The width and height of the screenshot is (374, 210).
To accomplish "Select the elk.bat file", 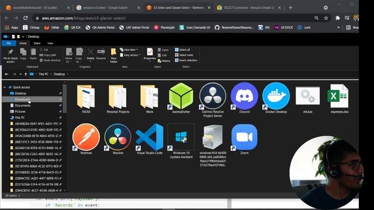I will pos(308,100).
